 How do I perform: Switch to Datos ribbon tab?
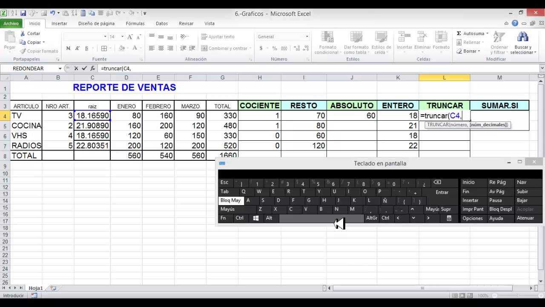click(162, 23)
